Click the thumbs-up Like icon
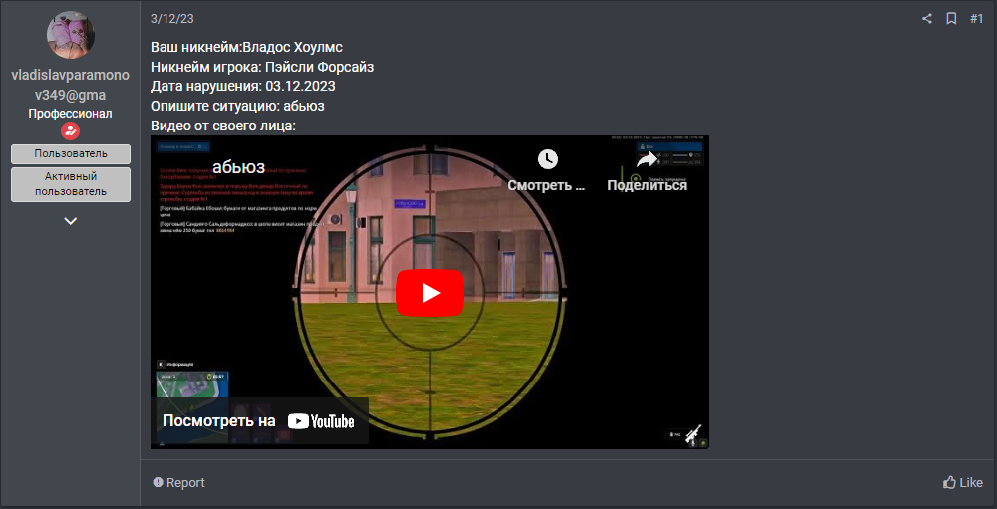 [x=950, y=482]
